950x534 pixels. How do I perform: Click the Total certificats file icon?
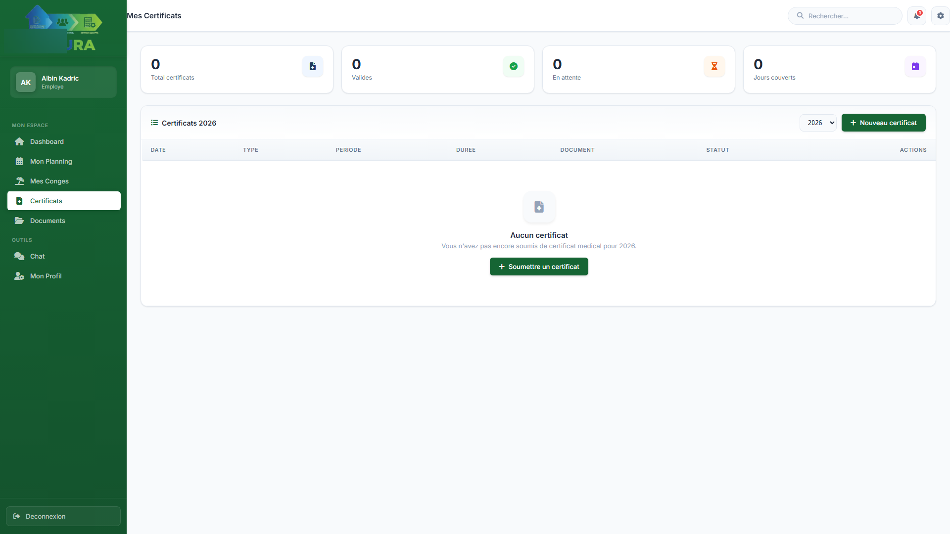click(313, 66)
